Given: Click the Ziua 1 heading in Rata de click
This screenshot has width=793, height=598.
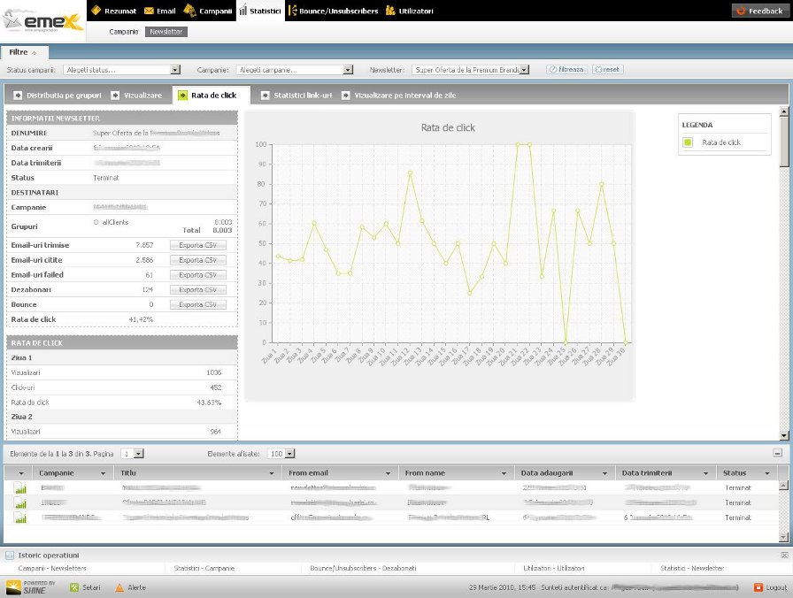Looking at the screenshot, I should (x=22, y=358).
